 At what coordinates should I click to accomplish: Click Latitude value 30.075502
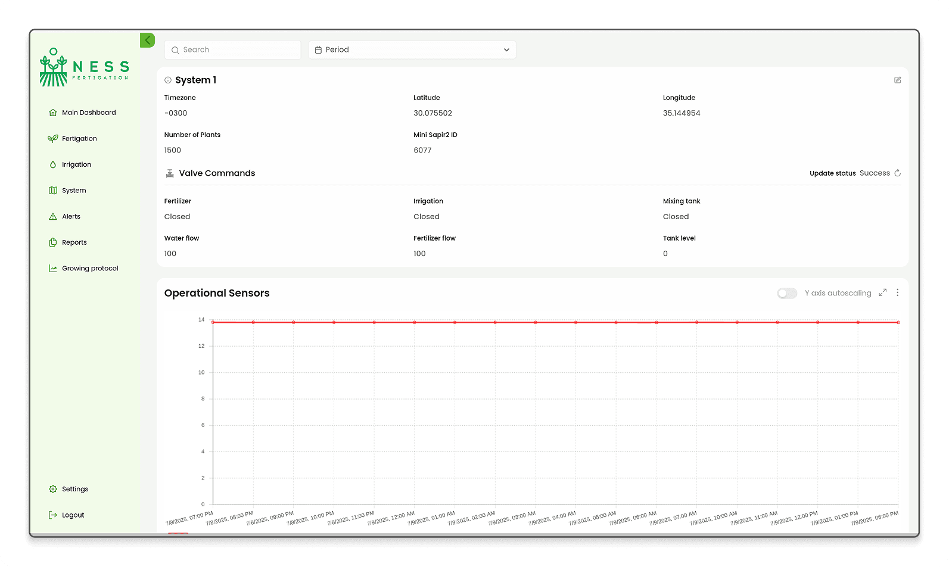[433, 113]
